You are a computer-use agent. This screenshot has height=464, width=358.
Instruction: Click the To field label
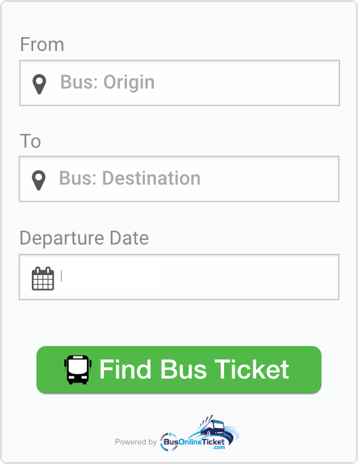pyautogui.click(x=30, y=141)
